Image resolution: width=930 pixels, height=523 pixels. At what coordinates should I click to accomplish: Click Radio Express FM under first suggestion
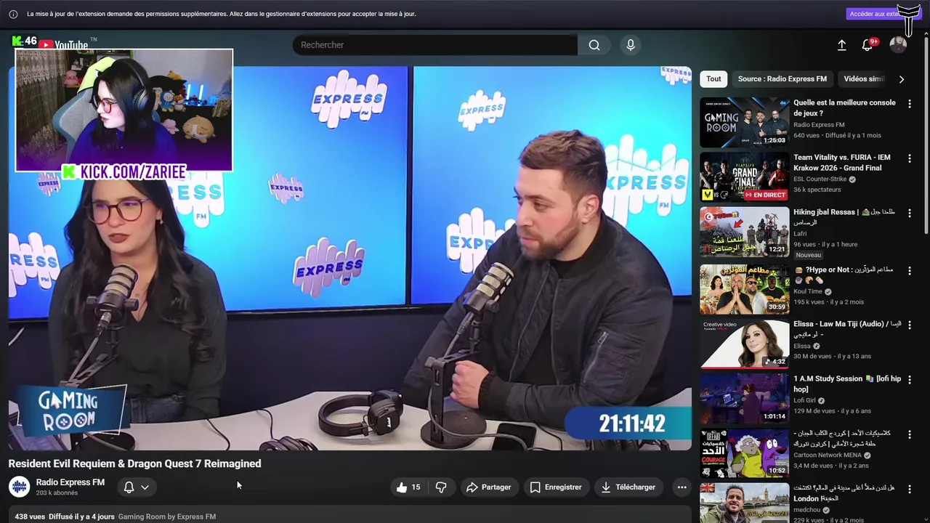pyautogui.click(x=819, y=125)
